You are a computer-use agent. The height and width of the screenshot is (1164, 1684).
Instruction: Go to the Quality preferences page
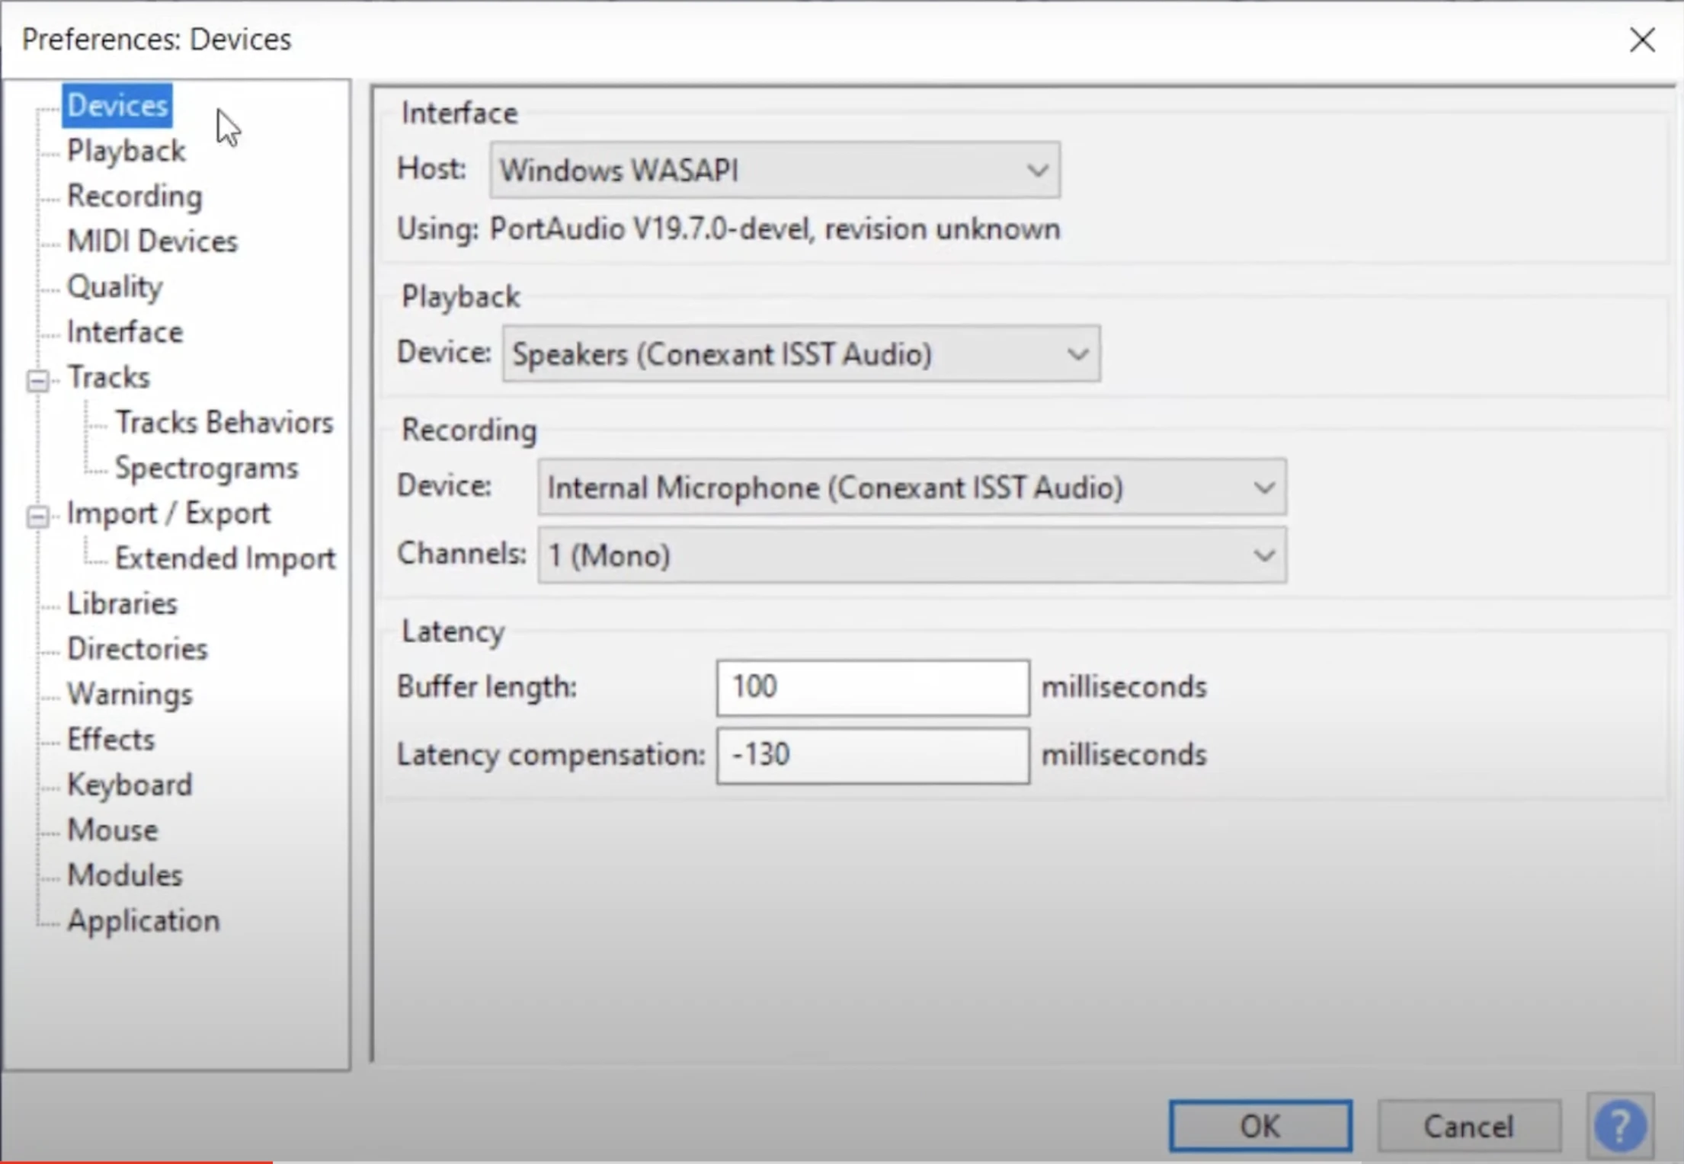114,287
